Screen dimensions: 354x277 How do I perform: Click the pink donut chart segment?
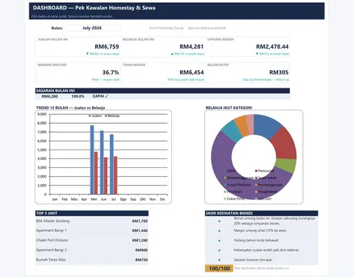pos(250,124)
